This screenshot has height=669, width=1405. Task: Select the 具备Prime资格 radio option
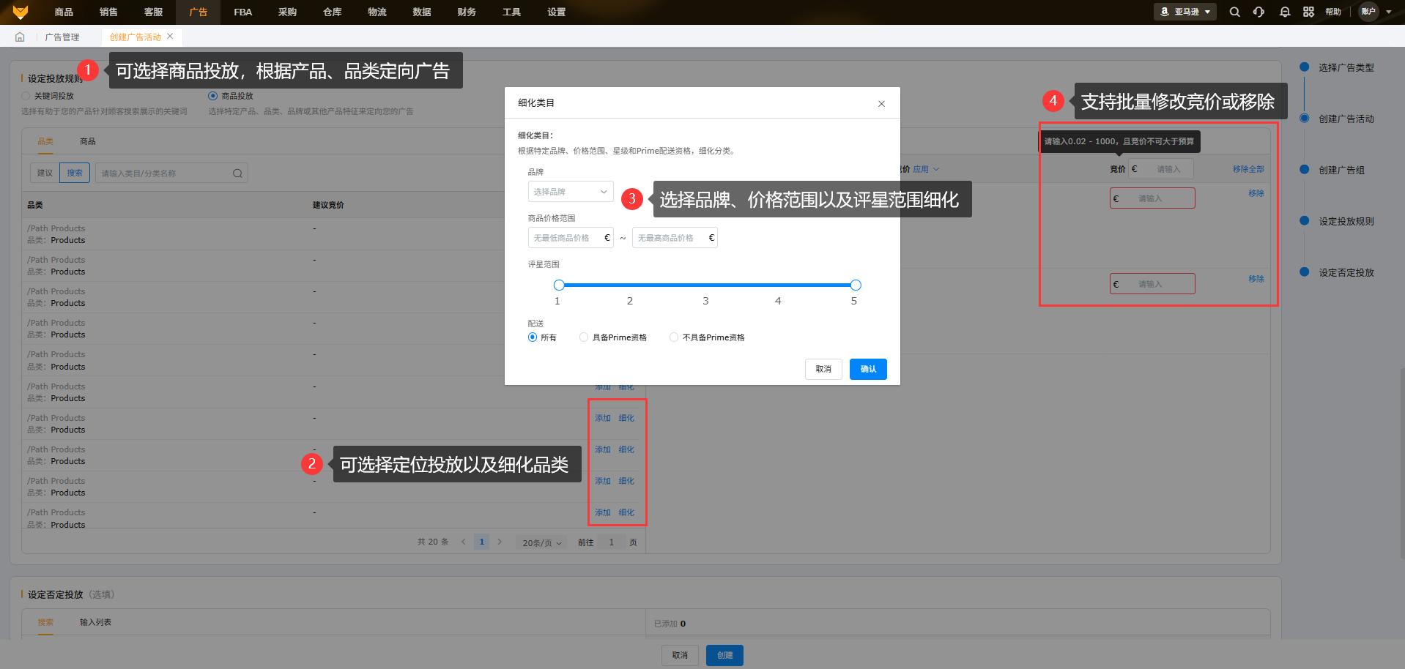tap(584, 337)
